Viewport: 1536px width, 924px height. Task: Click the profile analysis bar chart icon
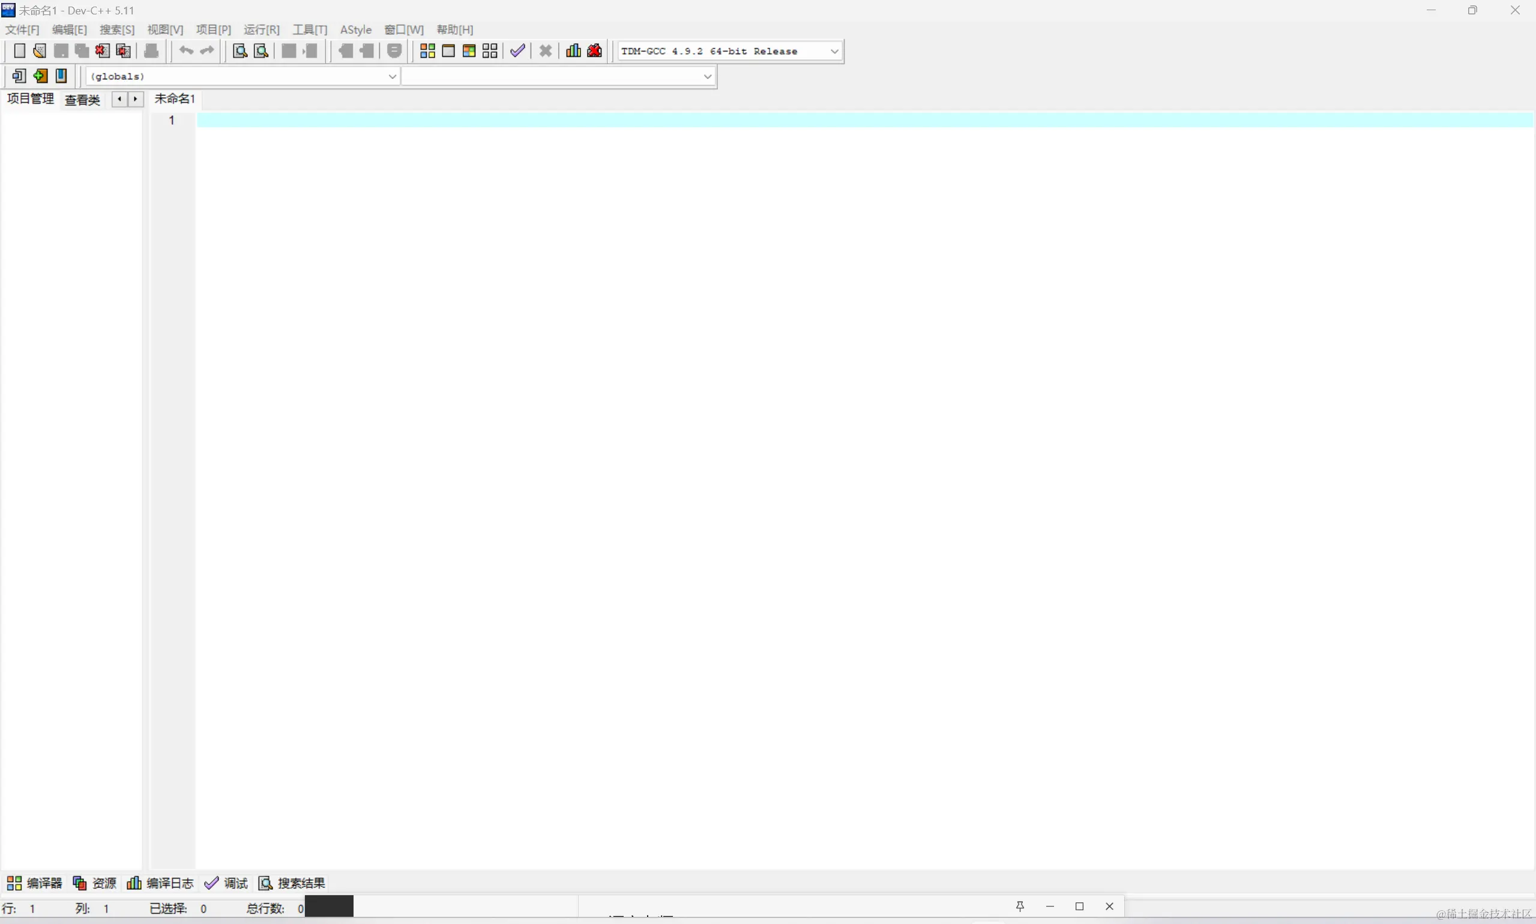point(574,51)
